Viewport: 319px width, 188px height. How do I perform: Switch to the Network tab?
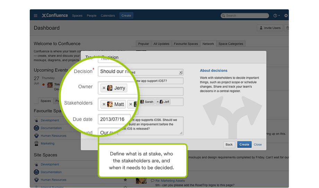pyautogui.click(x=208, y=44)
